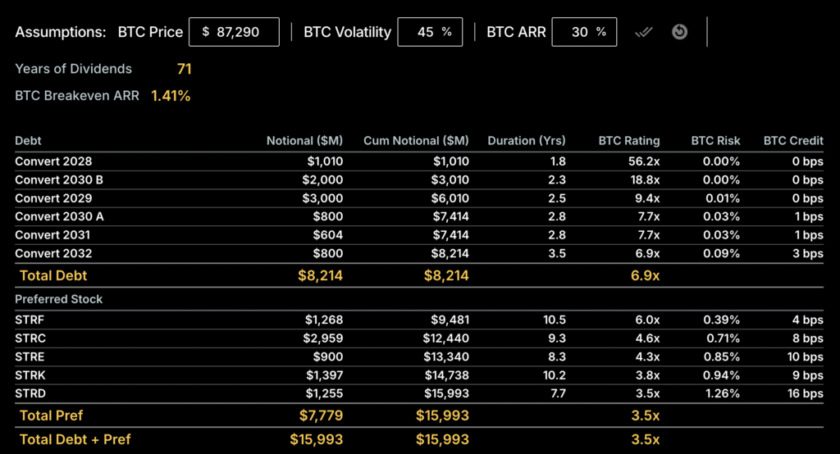Click the Convert 2032 row label
Image resolution: width=840 pixels, height=454 pixels.
coord(53,253)
